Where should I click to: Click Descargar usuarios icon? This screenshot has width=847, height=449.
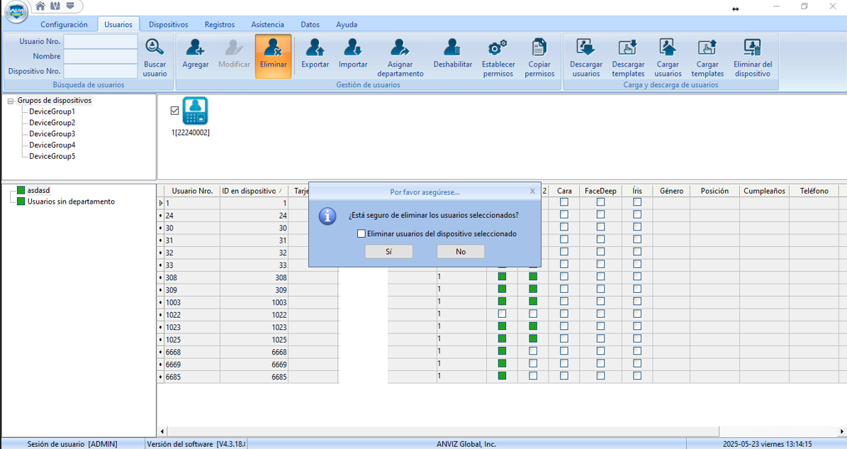585,48
